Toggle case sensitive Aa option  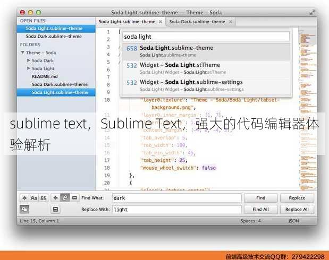pos(34,198)
